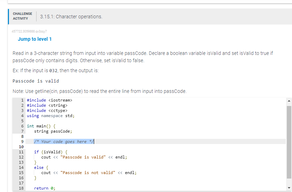Image resolution: width=292 pixels, height=192 pixels.
Task: Click the 'int main() {' line
Action: click(41, 126)
